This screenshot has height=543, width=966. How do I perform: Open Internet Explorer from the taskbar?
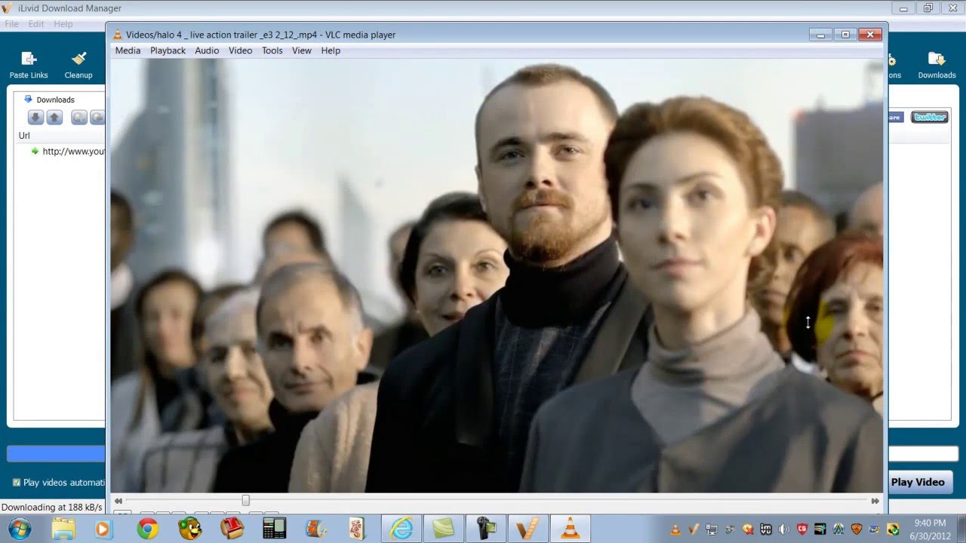tap(401, 529)
